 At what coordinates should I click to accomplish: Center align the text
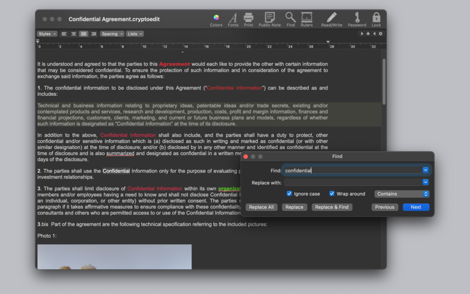[x=74, y=34]
